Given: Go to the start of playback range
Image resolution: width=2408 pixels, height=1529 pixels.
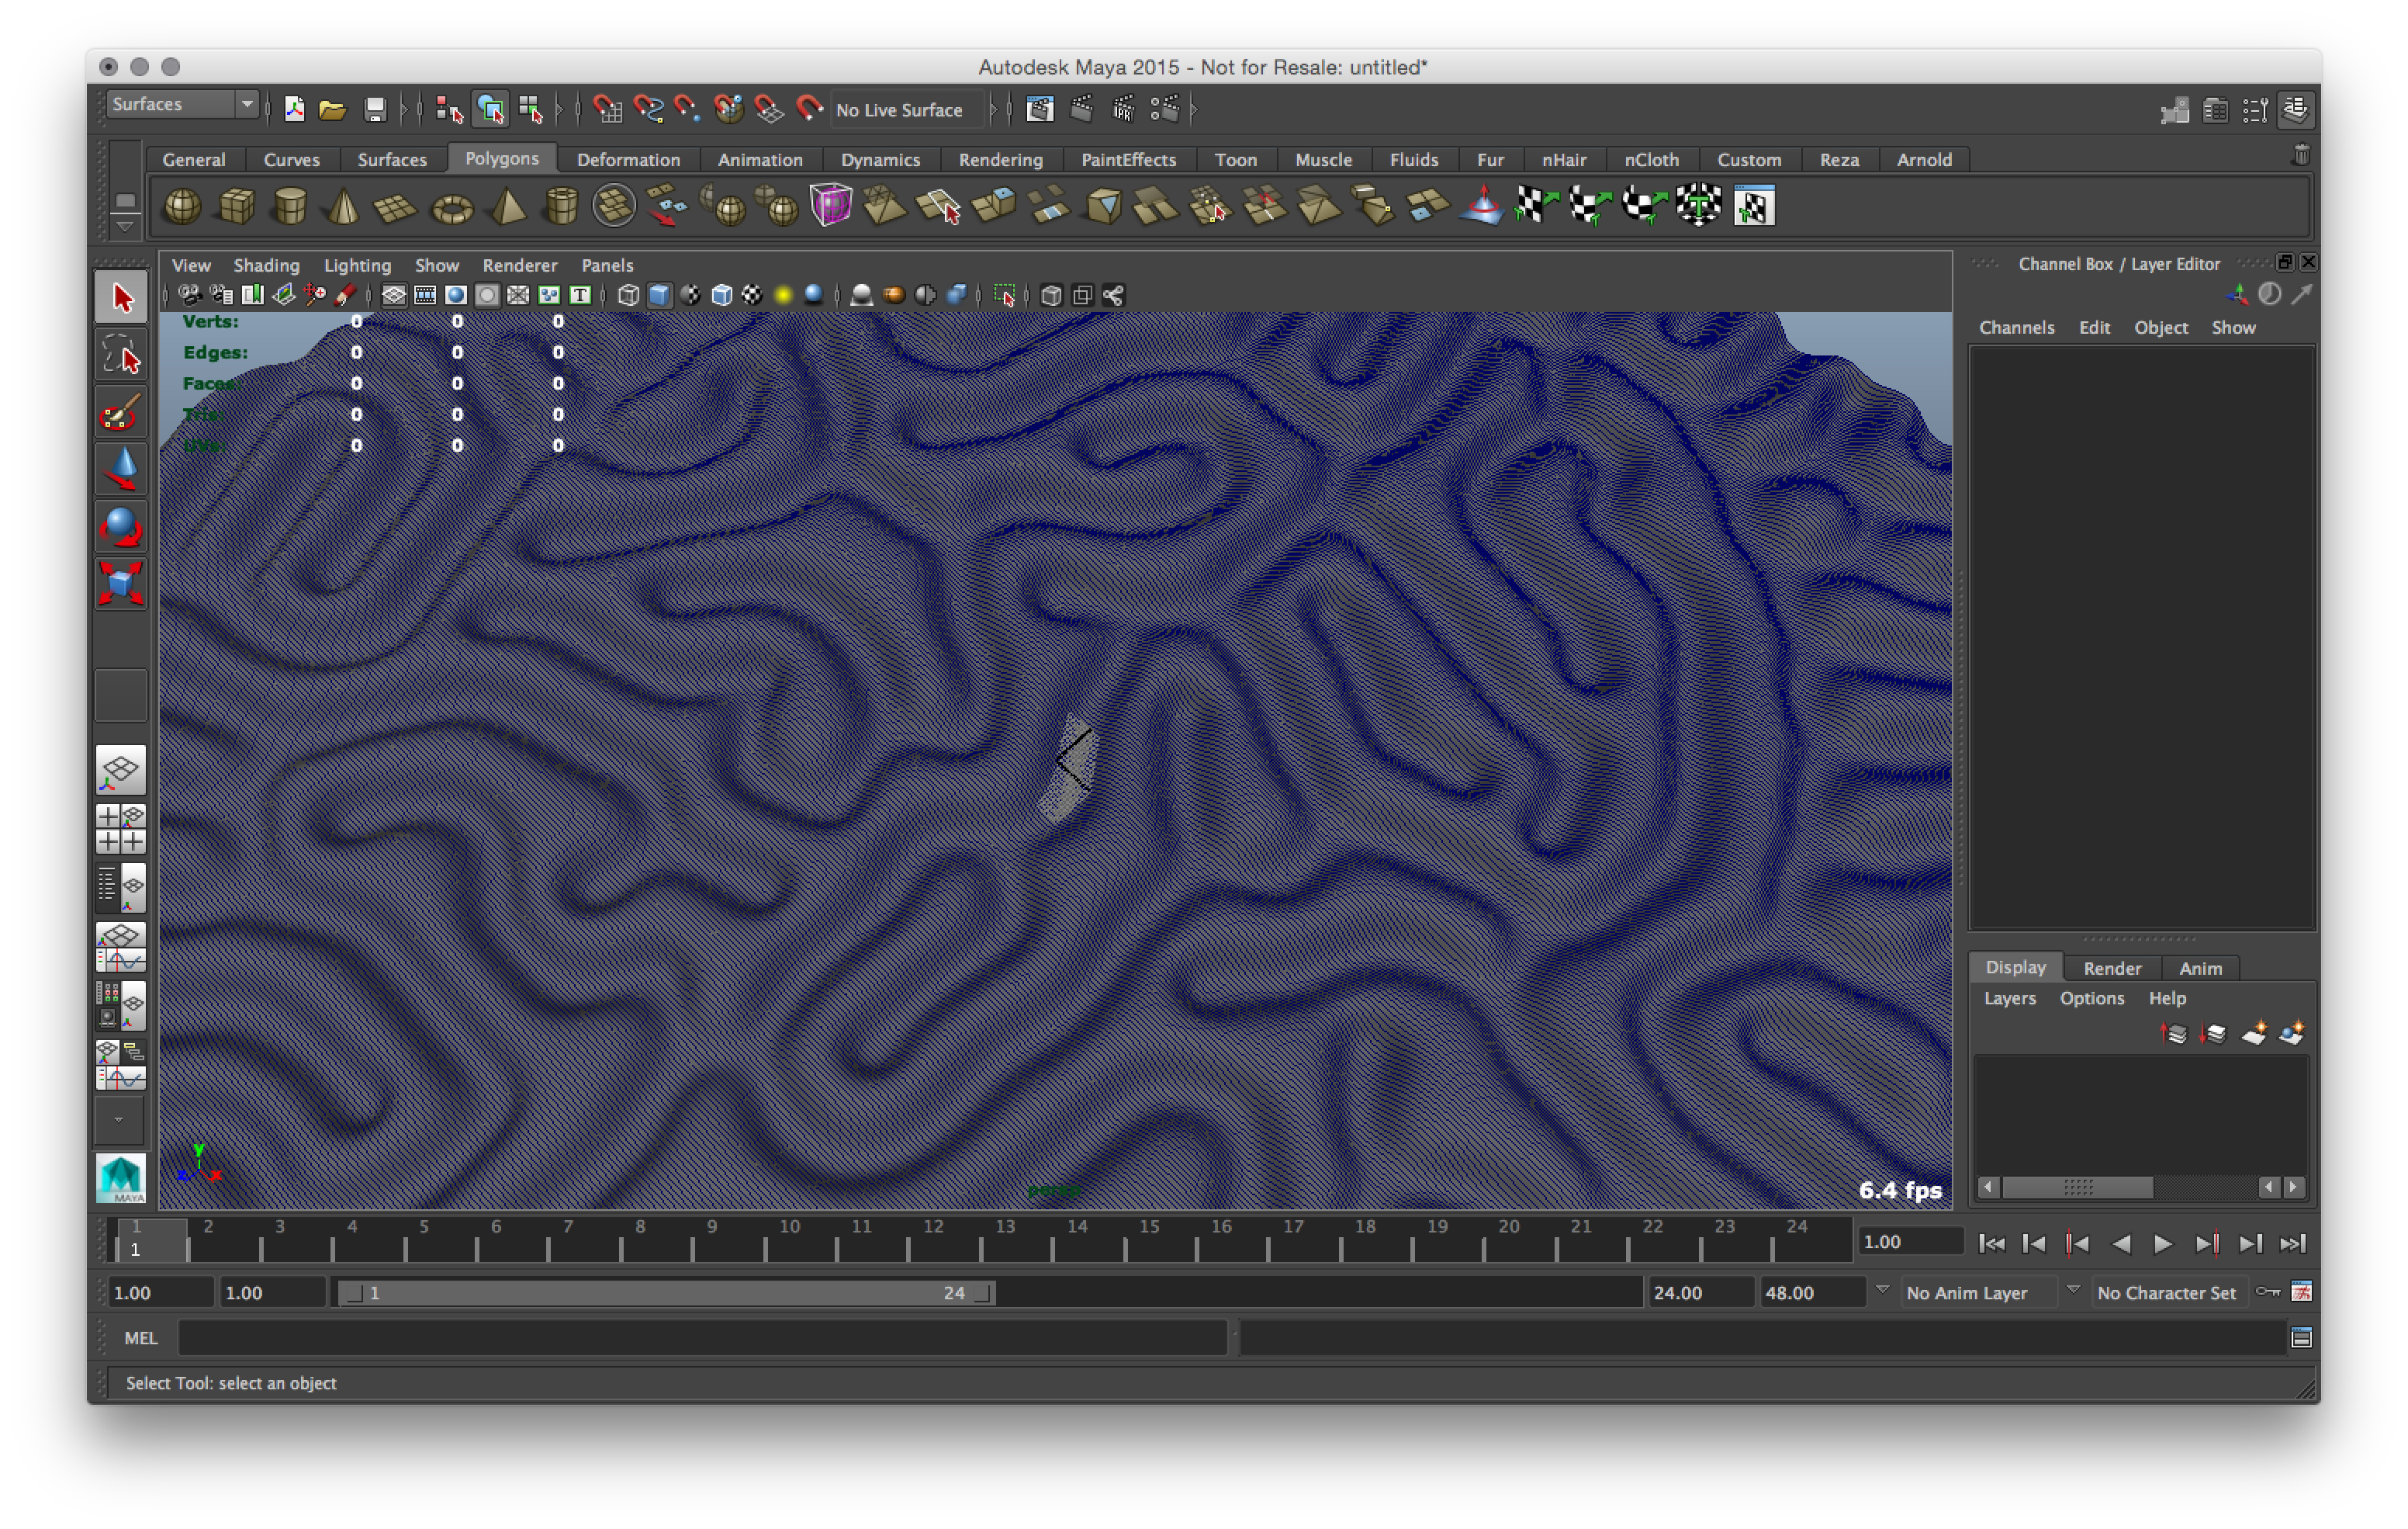Looking at the screenshot, I should (x=1991, y=1243).
